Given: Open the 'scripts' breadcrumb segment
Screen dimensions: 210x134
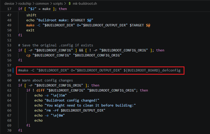Looking at the screenshot, I should click(58, 3).
